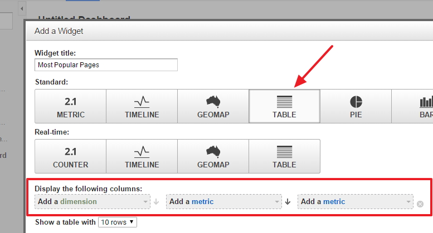Select the Standard TABLE widget type
This screenshot has height=233, width=433.
click(284, 106)
